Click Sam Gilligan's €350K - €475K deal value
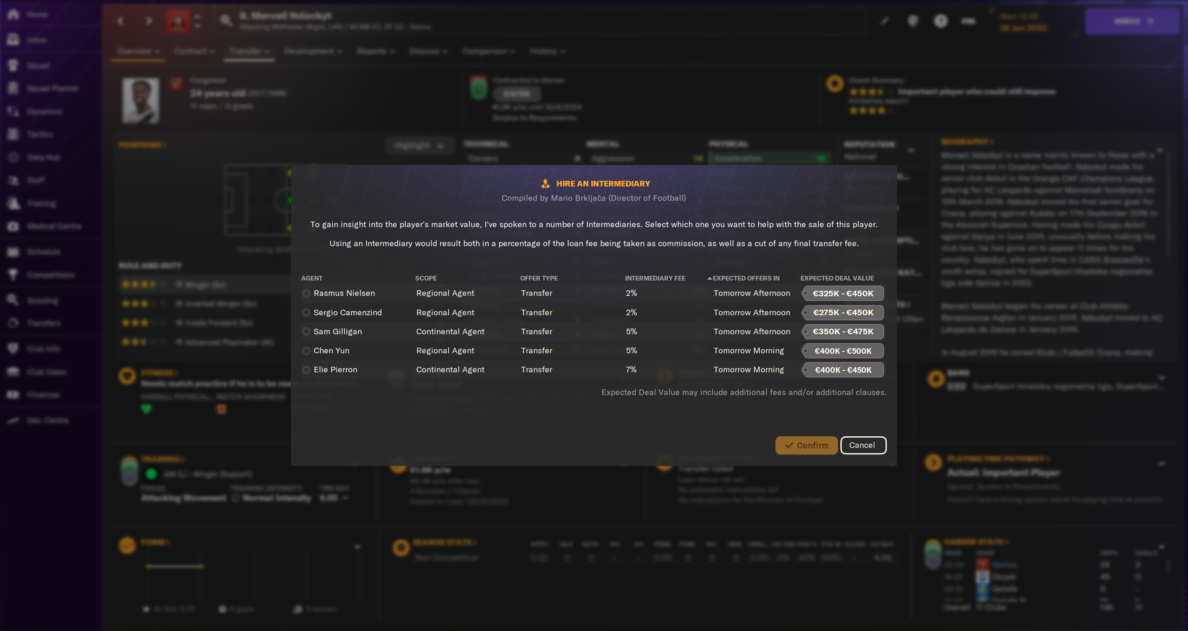Image resolution: width=1188 pixels, height=631 pixels. click(842, 332)
